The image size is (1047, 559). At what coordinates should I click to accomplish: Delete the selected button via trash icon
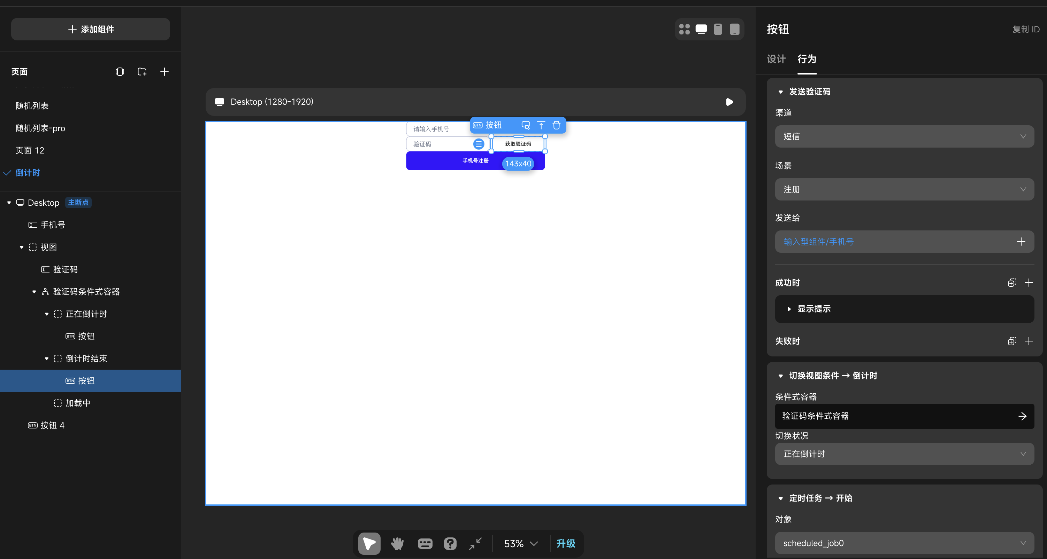click(556, 125)
